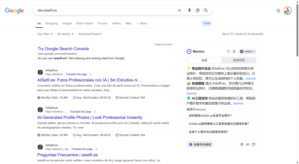Click favicon of the faq result
299x164 pixels.
[x=40, y=147]
